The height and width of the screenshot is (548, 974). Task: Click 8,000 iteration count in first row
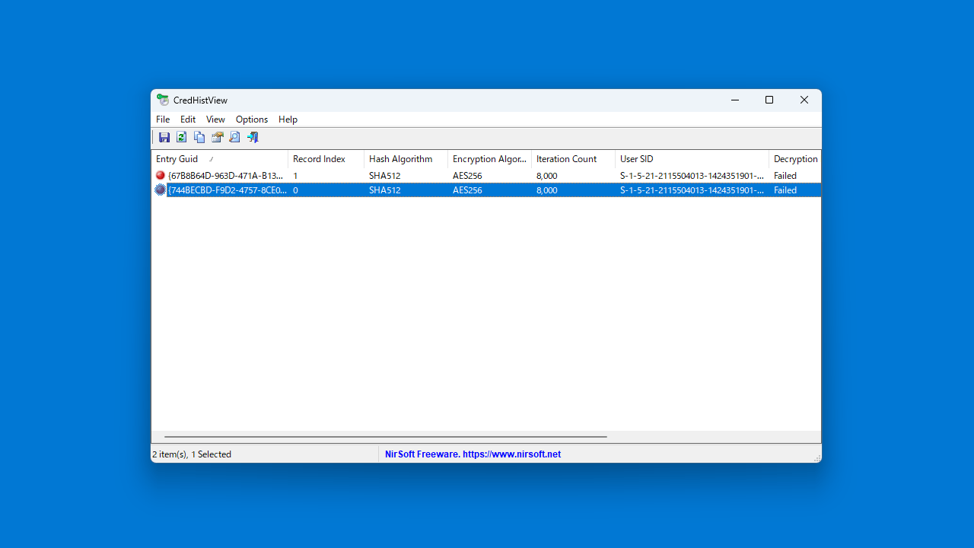546,176
